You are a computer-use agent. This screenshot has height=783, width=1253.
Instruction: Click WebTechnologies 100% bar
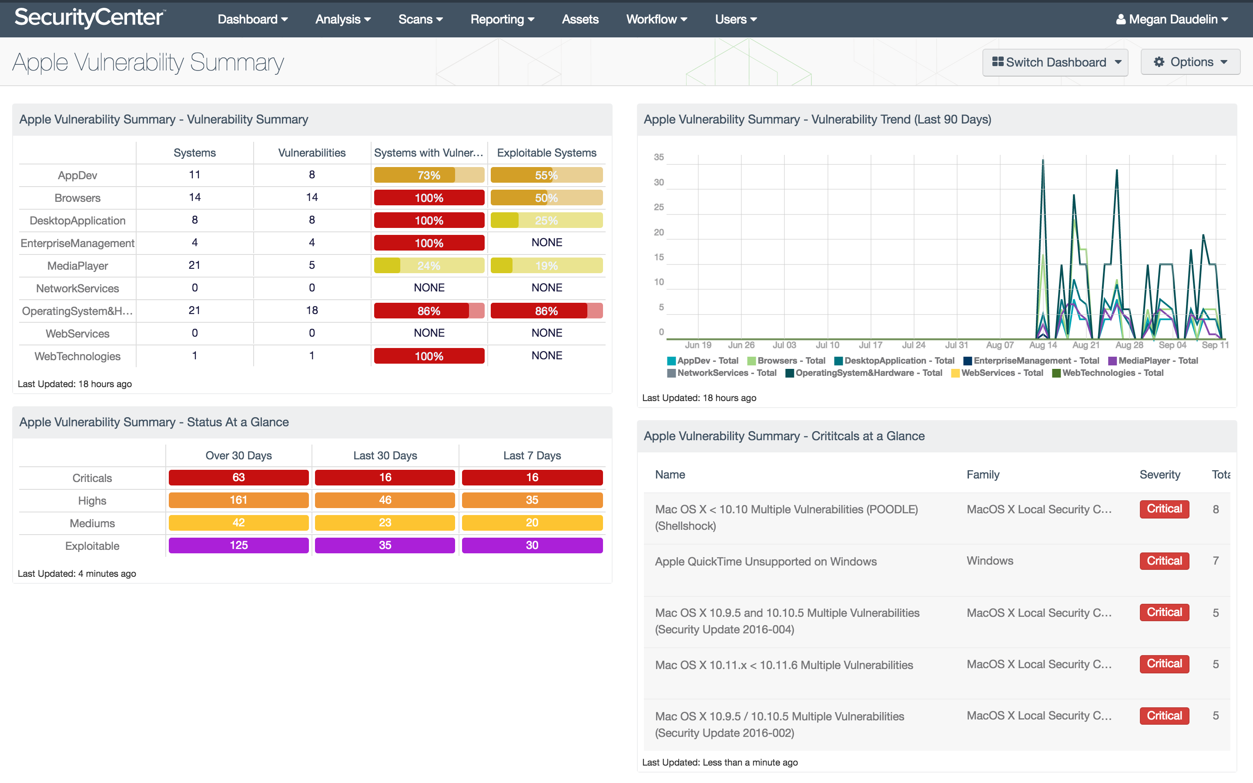click(429, 356)
